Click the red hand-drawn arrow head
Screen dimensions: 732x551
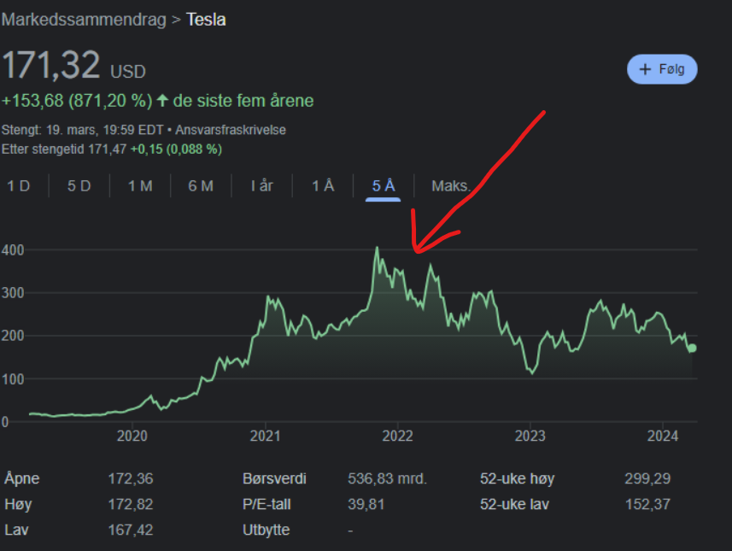tap(416, 248)
